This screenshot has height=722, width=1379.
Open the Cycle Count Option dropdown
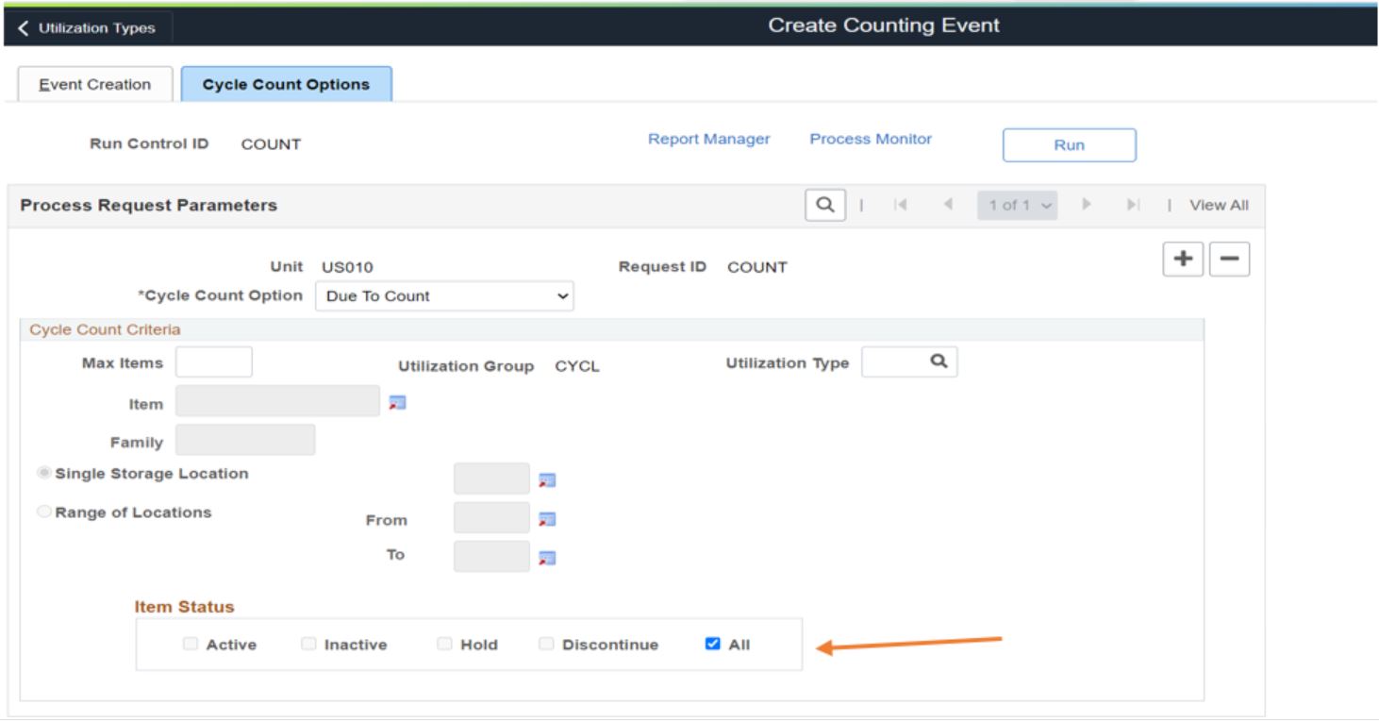[x=444, y=296]
